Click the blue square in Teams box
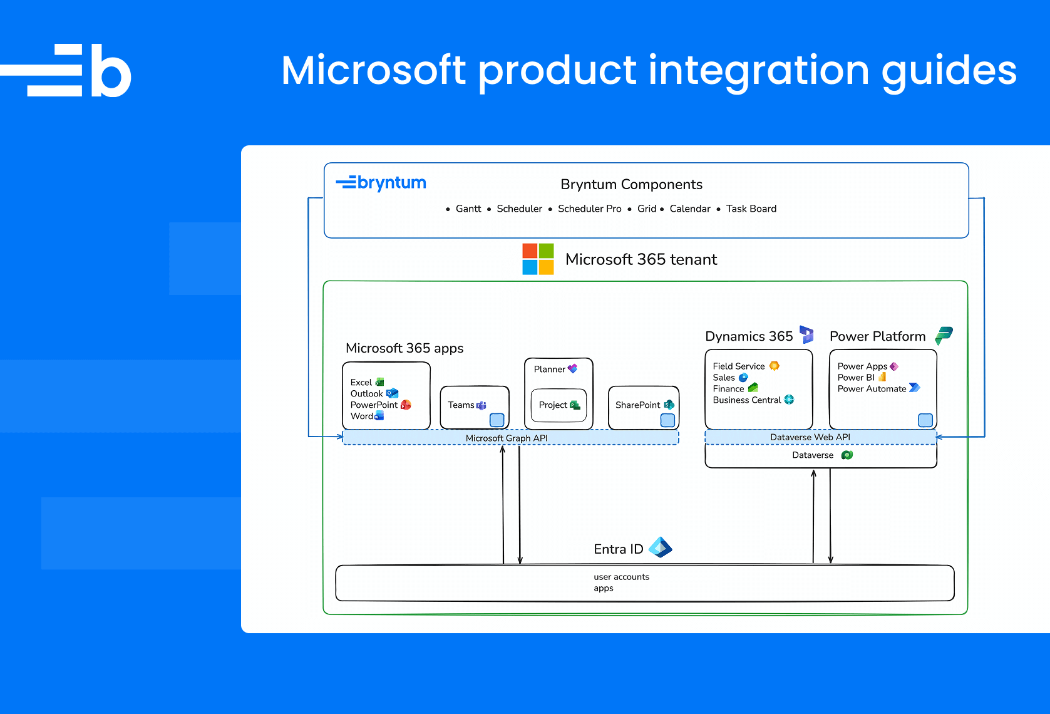Image resolution: width=1050 pixels, height=714 pixels. (x=497, y=420)
